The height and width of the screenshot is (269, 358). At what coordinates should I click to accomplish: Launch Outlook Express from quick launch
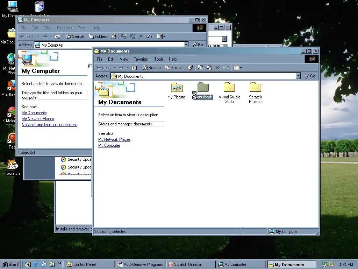[44, 264]
